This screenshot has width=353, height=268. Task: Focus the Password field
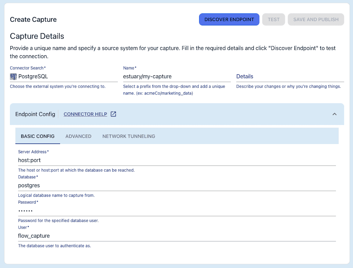(176, 211)
